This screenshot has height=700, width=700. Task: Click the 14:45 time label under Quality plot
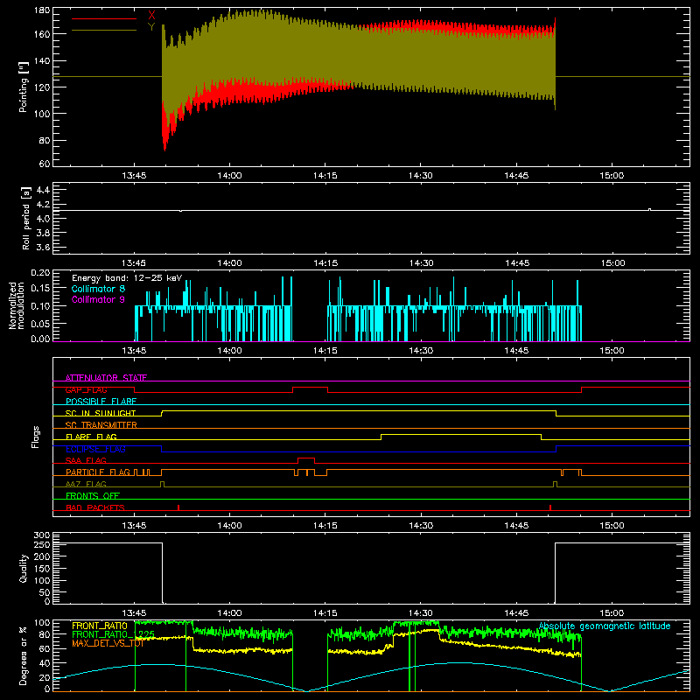(x=516, y=613)
